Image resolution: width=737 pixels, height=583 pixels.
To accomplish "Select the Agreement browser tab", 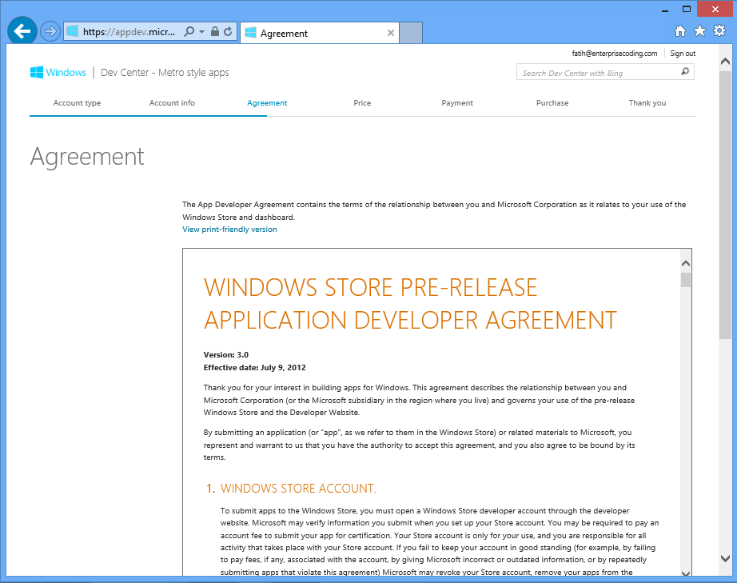I will 320,33.
